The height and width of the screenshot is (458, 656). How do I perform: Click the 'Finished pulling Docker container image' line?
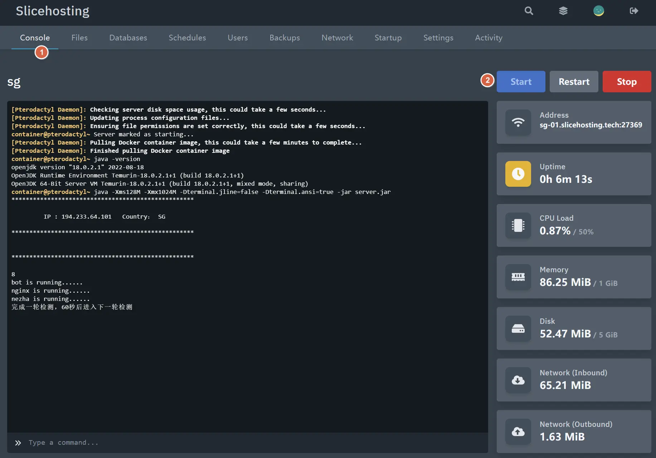[120, 151]
